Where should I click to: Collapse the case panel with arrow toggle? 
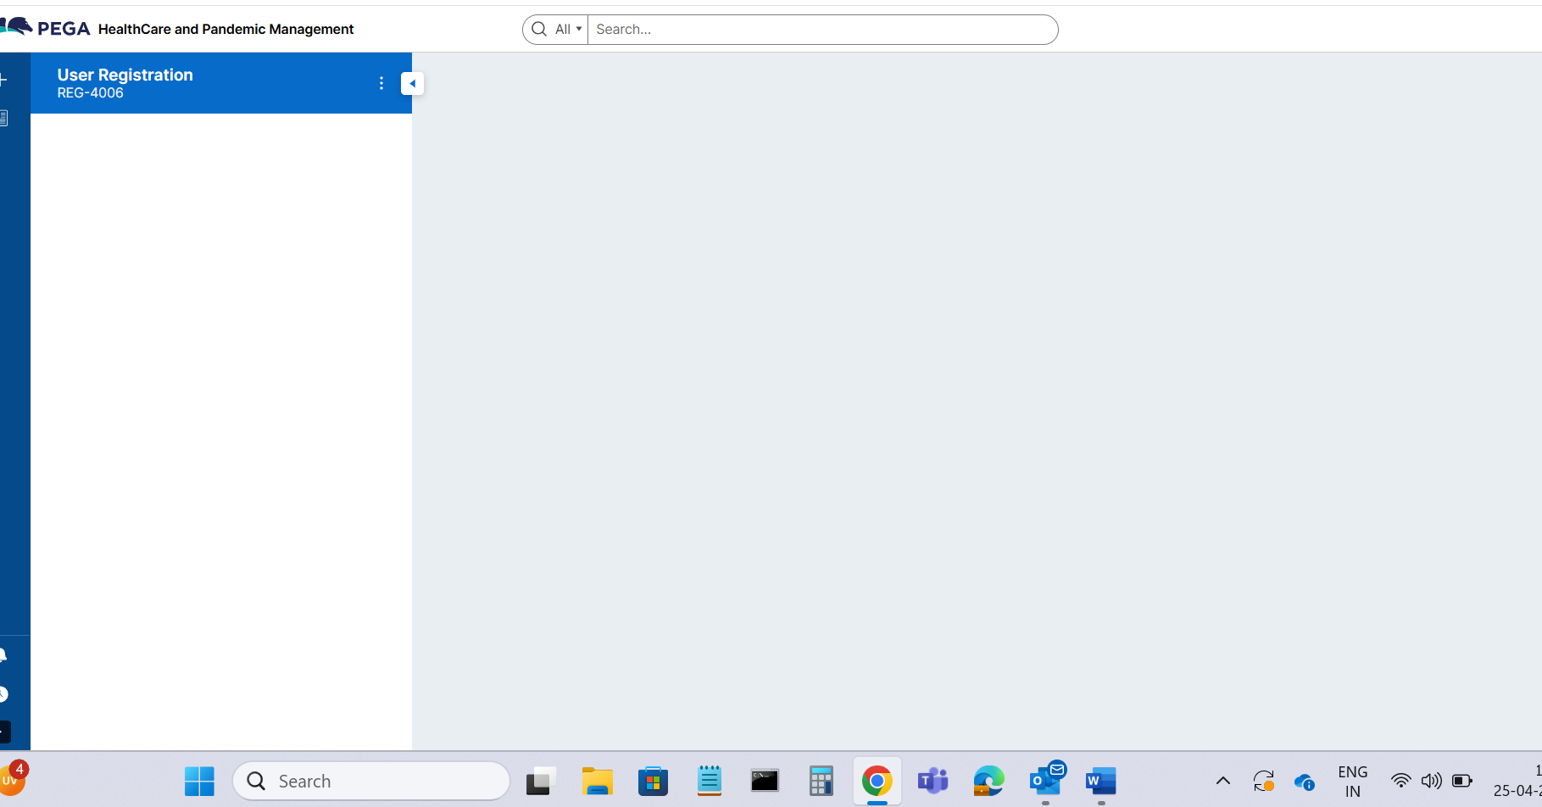(x=412, y=83)
